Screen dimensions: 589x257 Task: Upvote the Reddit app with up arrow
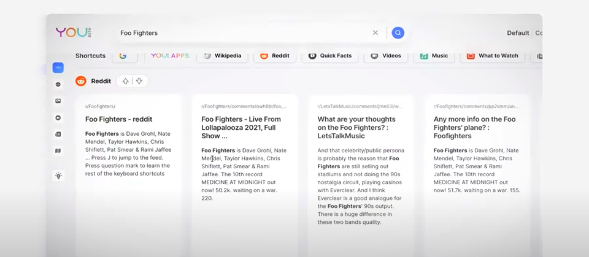(x=125, y=81)
